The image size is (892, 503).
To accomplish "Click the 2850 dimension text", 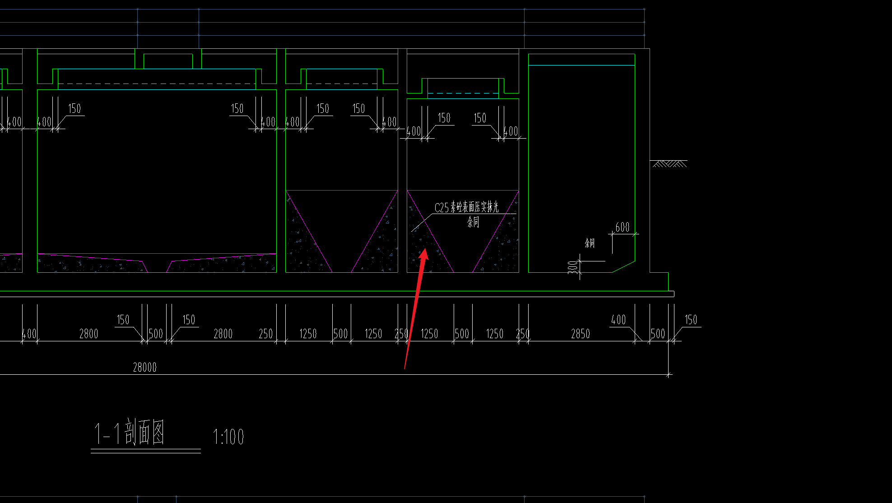I will (580, 334).
